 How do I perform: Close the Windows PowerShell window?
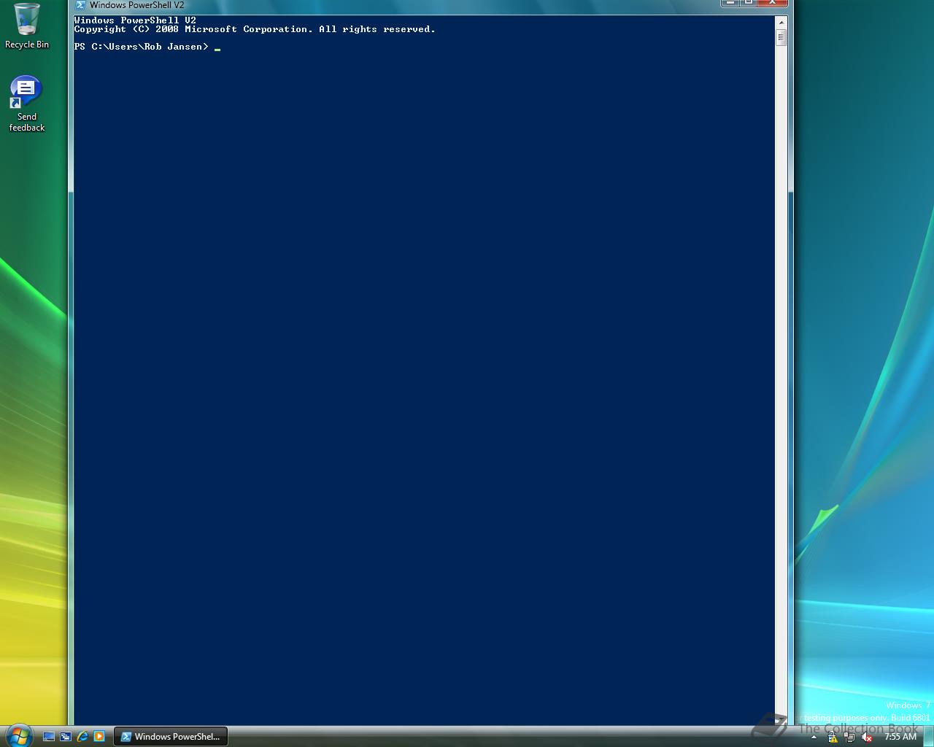pos(772,3)
